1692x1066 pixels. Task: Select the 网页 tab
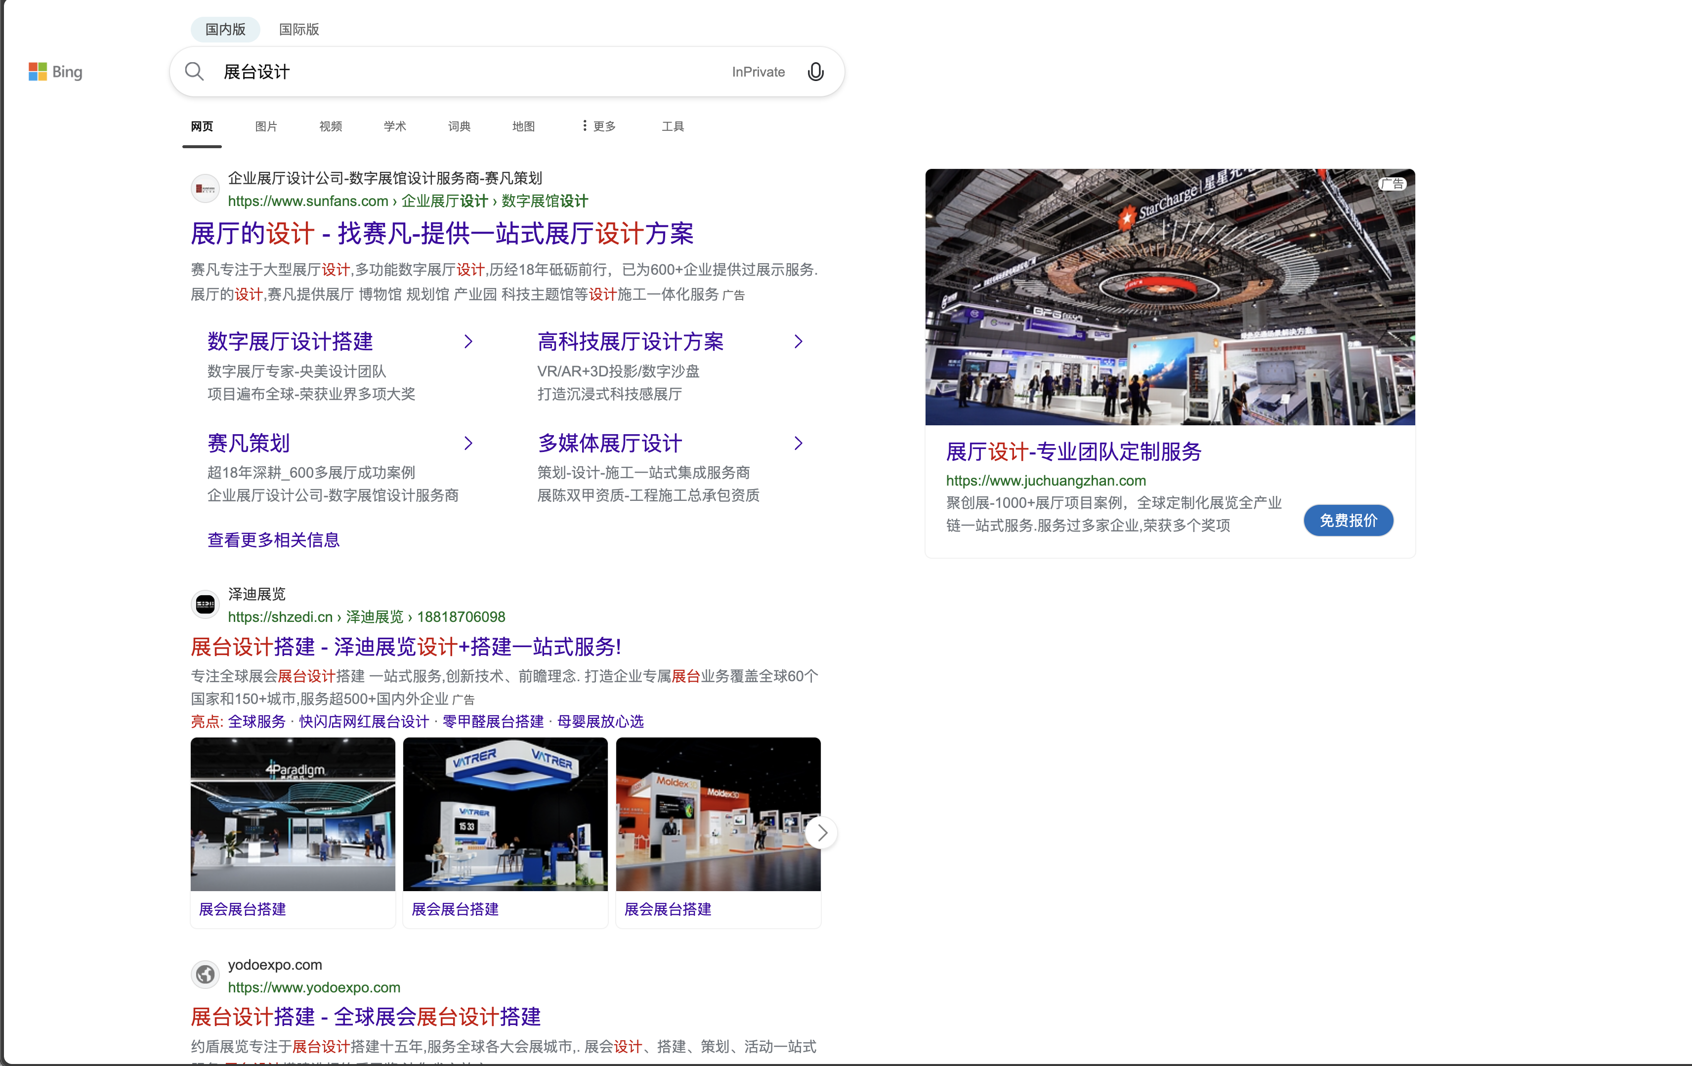tap(202, 126)
